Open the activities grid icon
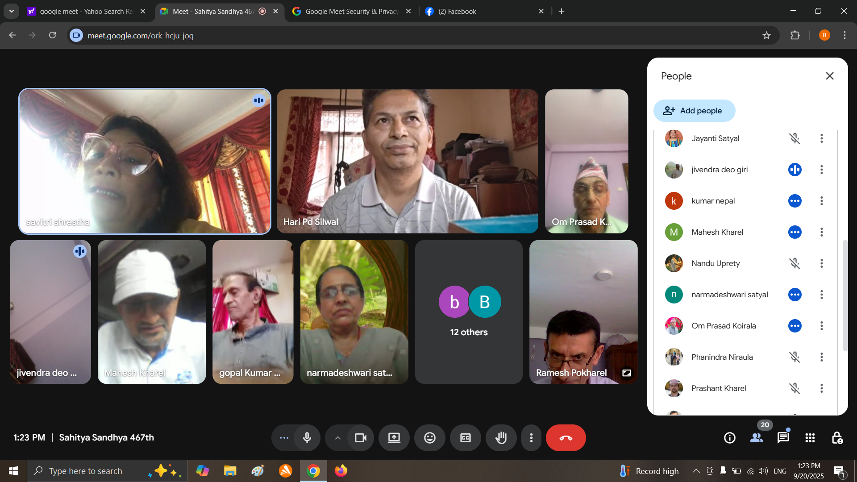 coord(810,438)
